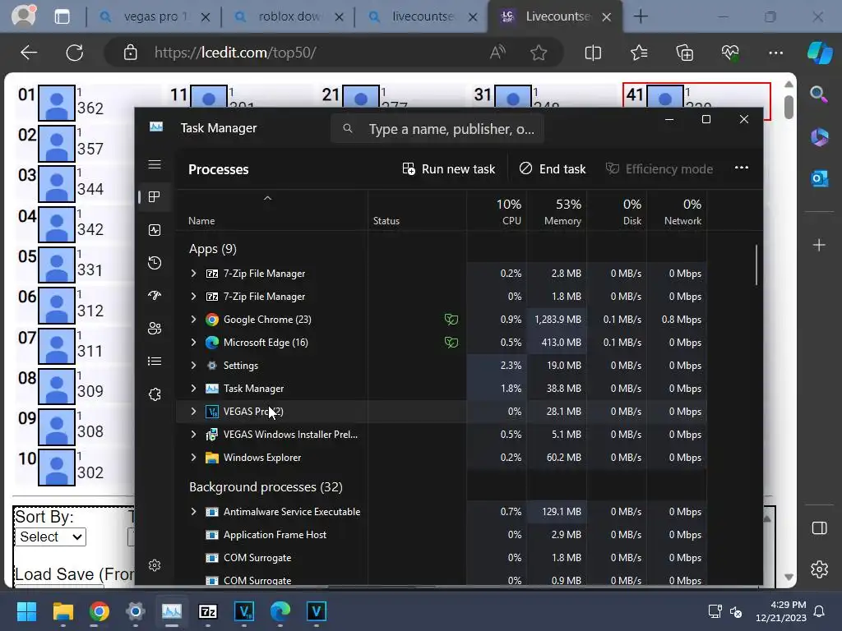The height and width of the screenshot is (631, 842).
Task: Open Task Manager settings gear
Action: 155,565
